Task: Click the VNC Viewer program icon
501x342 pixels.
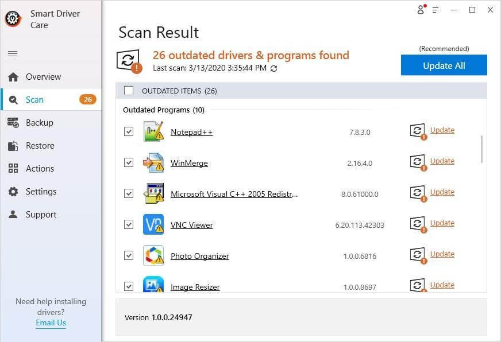Action: (153, 225)
